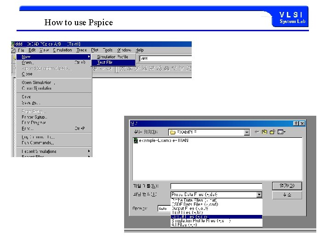Viewport: 331px width, 248px height.
Task: Select Save As... in the File menu
Action: tap(54, 103)
